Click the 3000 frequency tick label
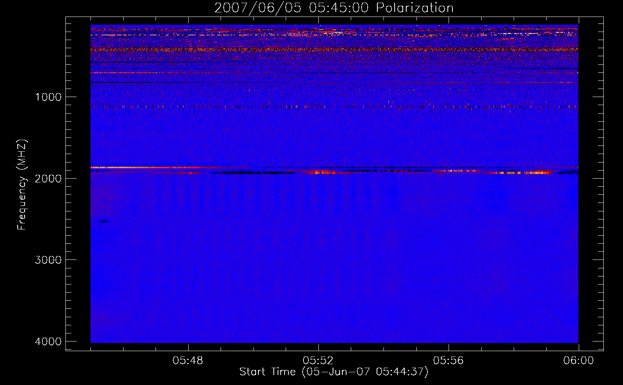 (x=48, y=260)
